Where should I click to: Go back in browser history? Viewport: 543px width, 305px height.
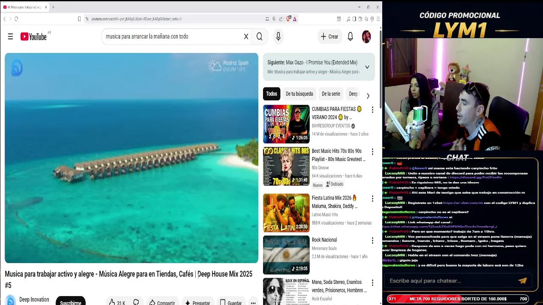point(5,19)
